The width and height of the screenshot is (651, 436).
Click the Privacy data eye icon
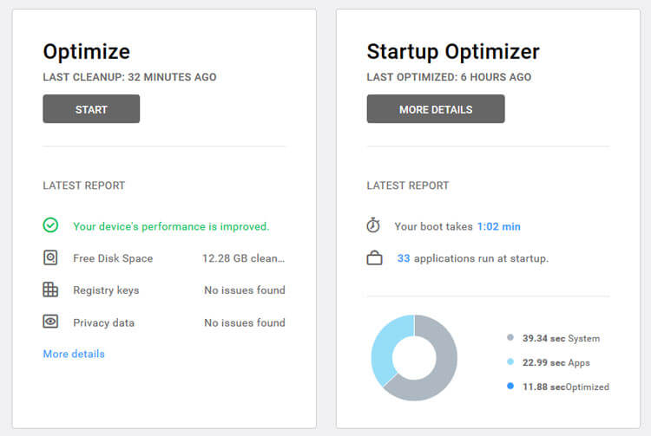tap(50, 322)
